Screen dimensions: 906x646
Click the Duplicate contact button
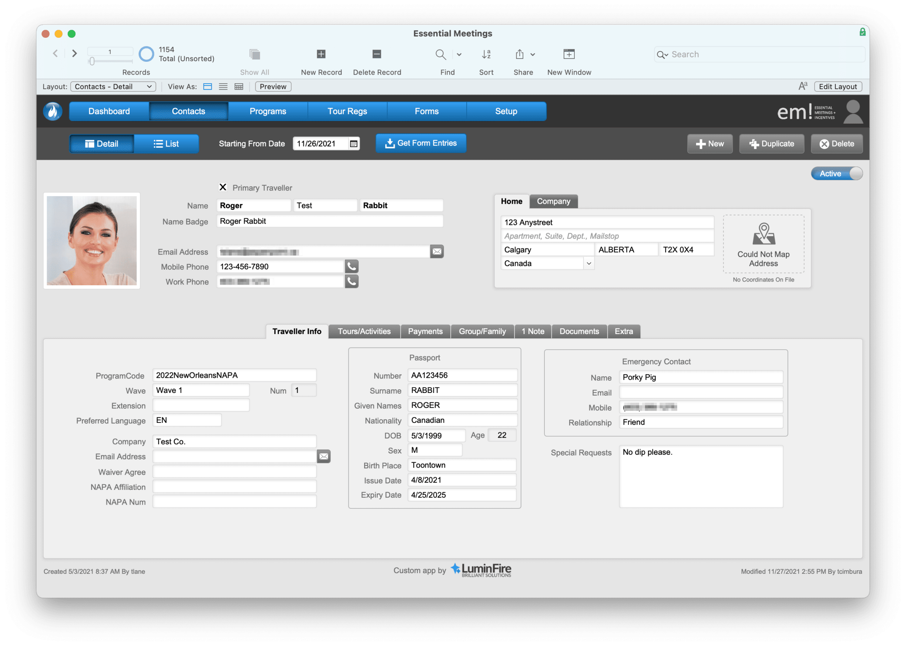772,144
